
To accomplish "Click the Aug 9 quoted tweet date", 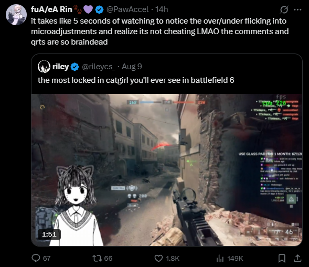I will click(x=132, y=67).
